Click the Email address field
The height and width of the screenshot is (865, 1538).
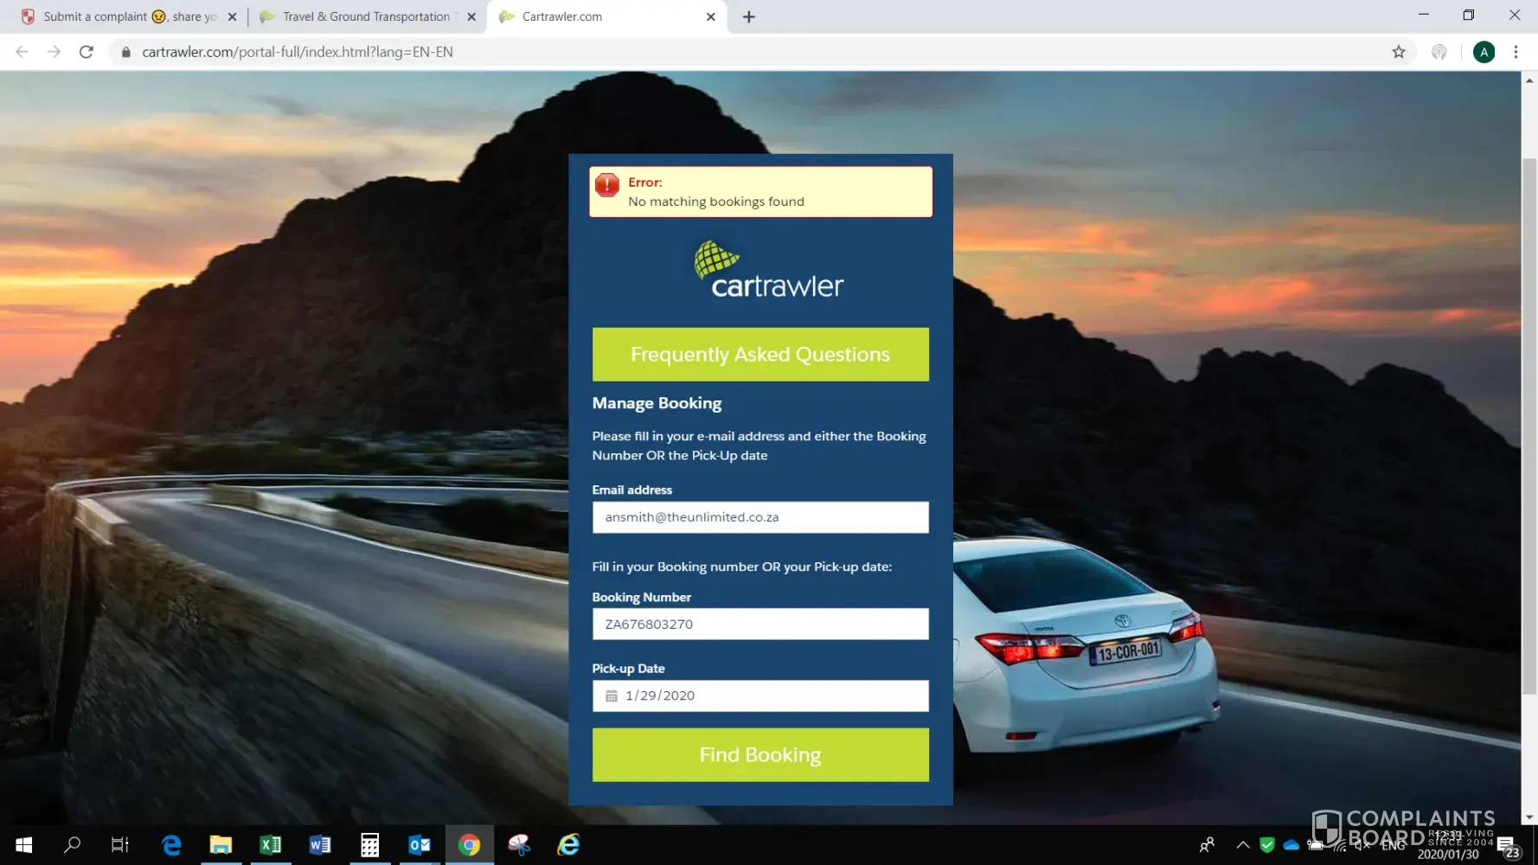(x=760, y=517)
